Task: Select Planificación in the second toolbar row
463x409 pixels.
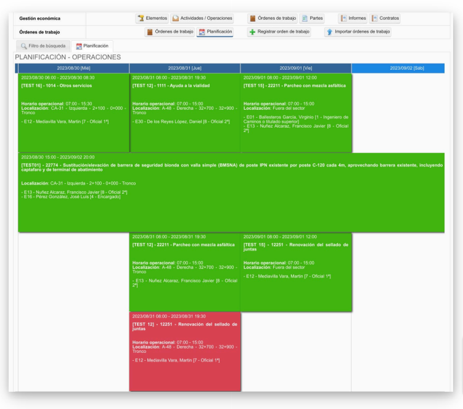Action: click(x=215, y=32)
